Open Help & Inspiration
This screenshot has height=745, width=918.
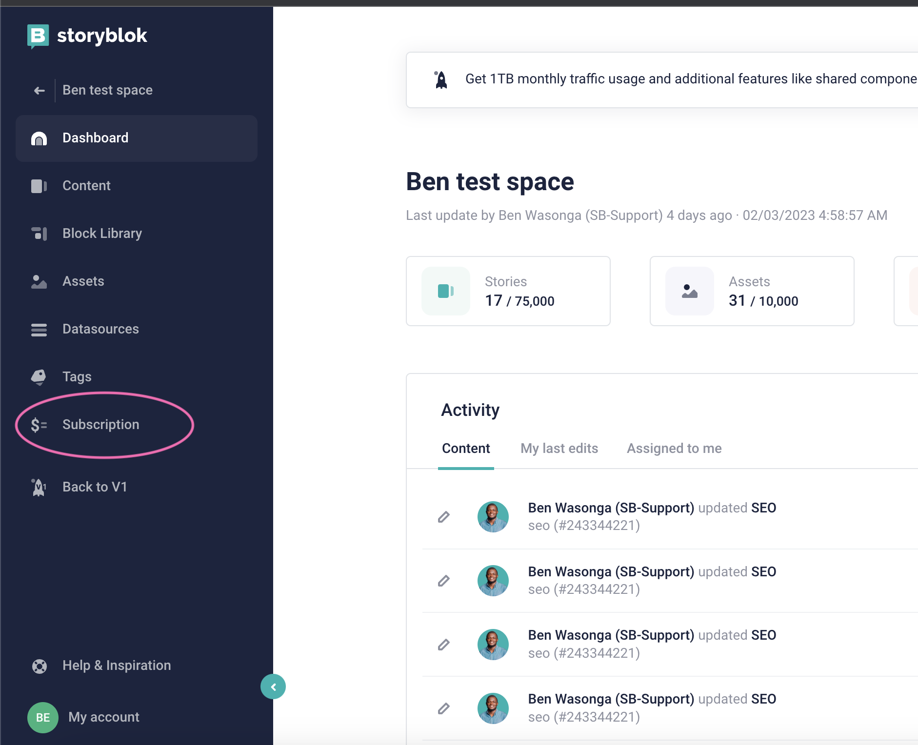[x=137, y=666]
